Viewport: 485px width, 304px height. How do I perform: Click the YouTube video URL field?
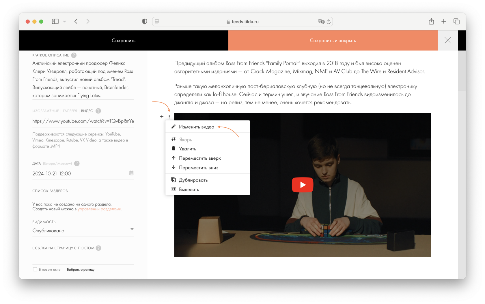click(83, 121)
